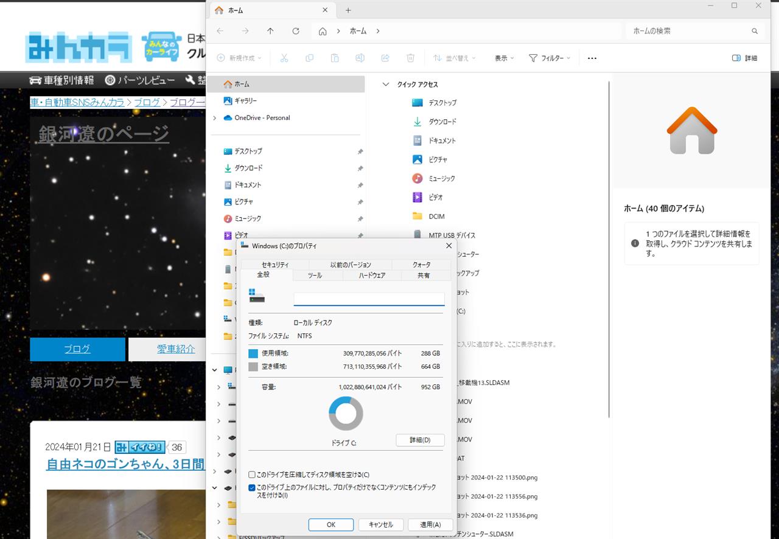Open ドキュメント in Quick Access list
Image resolution: width=779 pixels, height=539 pixels.
tap(442, 141)
